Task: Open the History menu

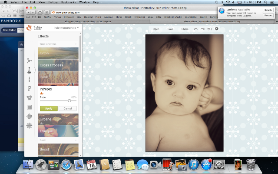Action: click(x=53, y=2)
